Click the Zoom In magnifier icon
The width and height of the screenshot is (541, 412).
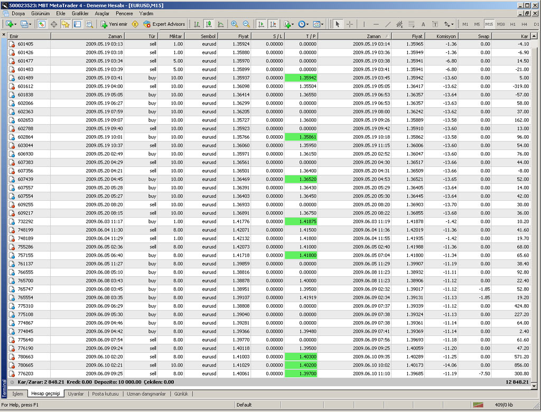[x=235, y=24]
